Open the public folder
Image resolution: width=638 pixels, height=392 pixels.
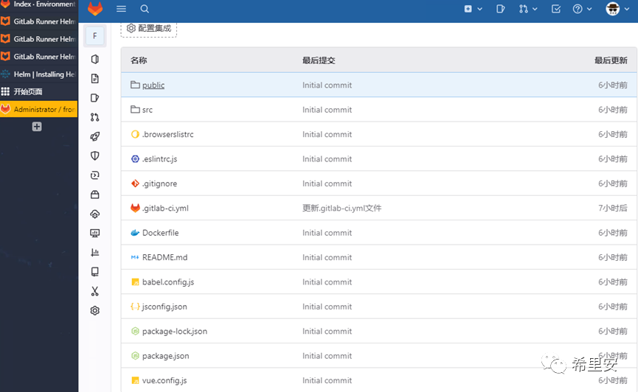click(153, 85)
